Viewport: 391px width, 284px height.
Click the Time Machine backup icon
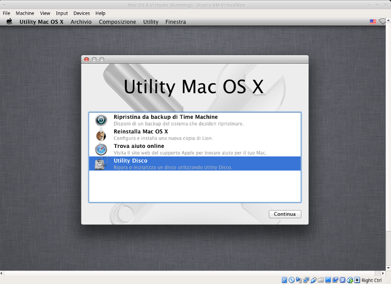pos(101,120)
